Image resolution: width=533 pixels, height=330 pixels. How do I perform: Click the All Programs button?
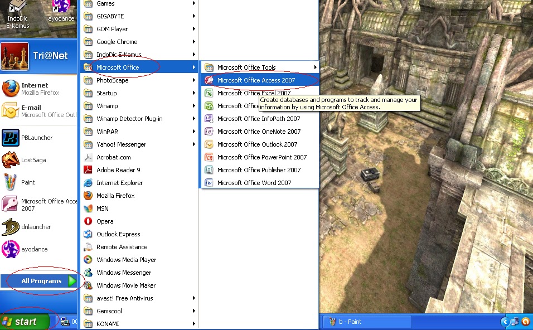[39, 281]
